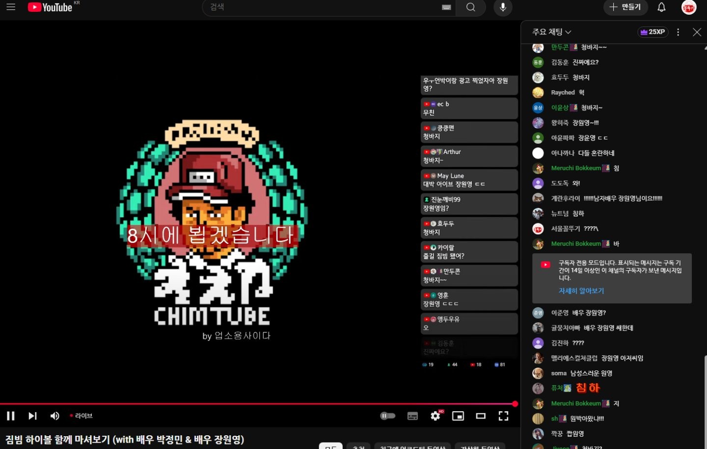707x449 pixels.
Task: Click 서울꼴뚜기's red avatar
Action: (538, 229)
